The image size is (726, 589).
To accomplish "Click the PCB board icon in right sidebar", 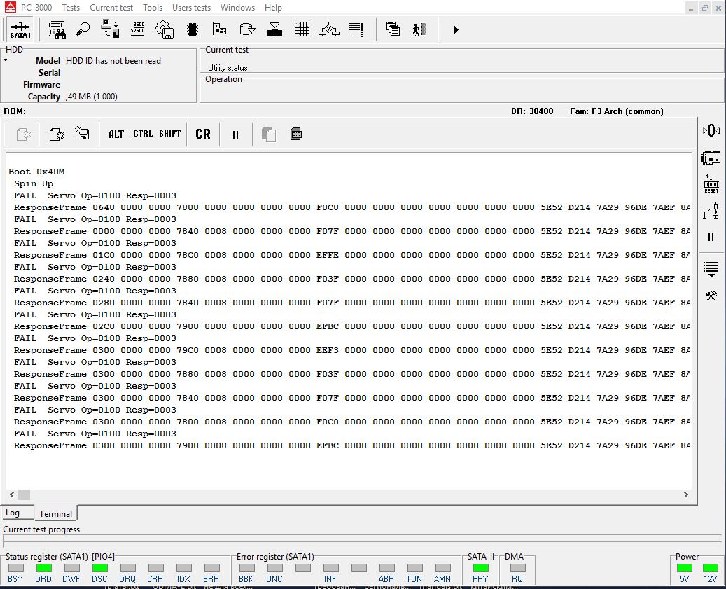I will (x=711, y=158).
